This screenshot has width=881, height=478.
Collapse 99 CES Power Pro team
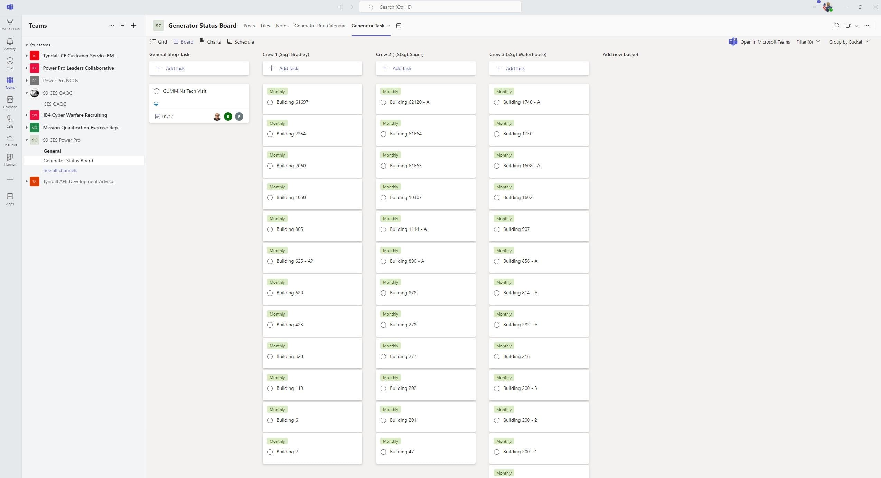pyautogui.click(x=27, y=140)
